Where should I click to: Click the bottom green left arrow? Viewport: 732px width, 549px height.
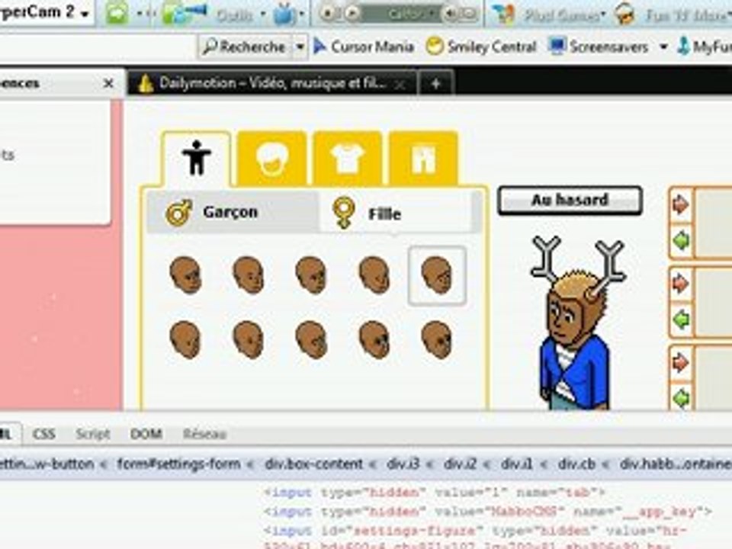[681, 398]
